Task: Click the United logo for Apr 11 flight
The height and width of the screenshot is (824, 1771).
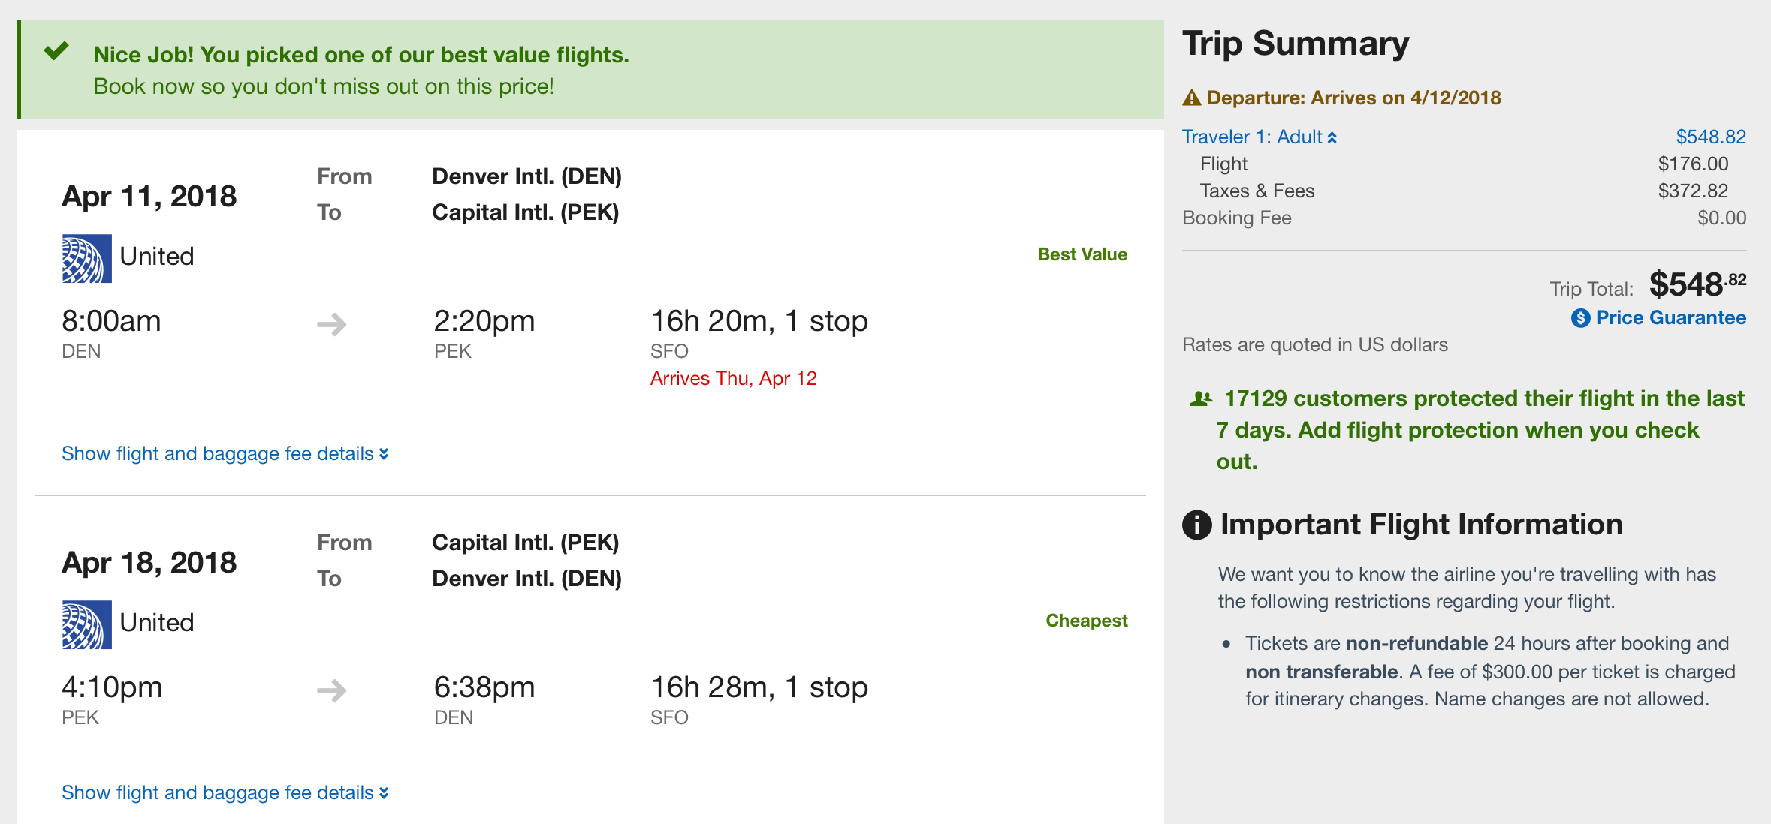Action: 86,258
